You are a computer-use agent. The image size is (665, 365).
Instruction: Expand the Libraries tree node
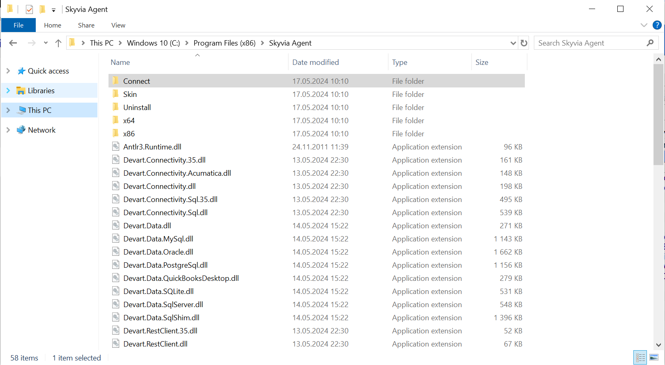8,91
